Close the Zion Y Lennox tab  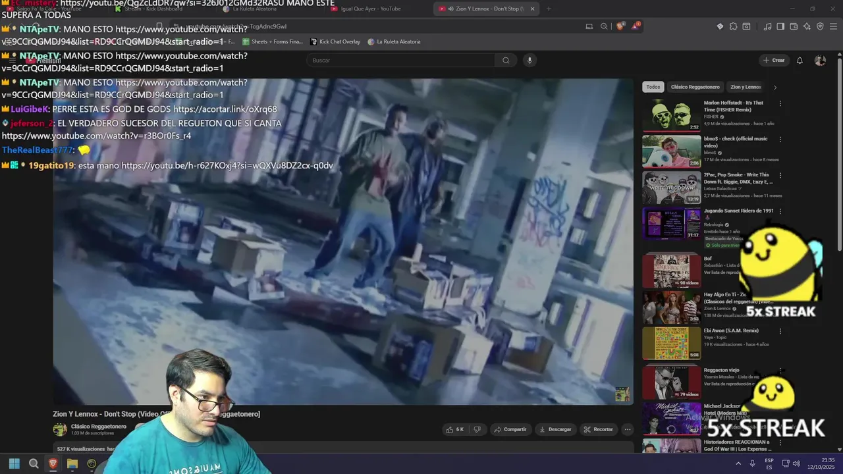[532, 9]
